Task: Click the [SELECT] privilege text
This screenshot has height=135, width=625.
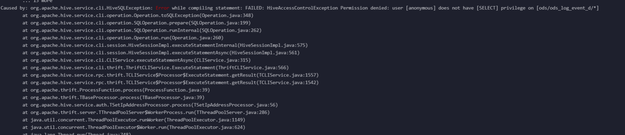Action: tap(487, 8)
